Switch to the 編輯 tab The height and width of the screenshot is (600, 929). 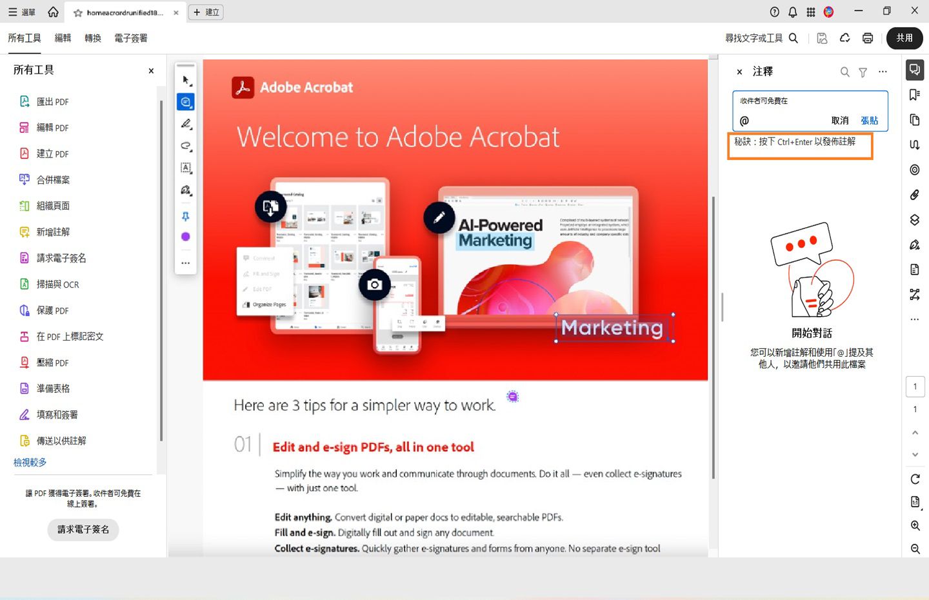(63, 38)
